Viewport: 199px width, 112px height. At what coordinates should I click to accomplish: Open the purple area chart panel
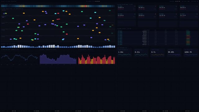click(x=58, y=57)
